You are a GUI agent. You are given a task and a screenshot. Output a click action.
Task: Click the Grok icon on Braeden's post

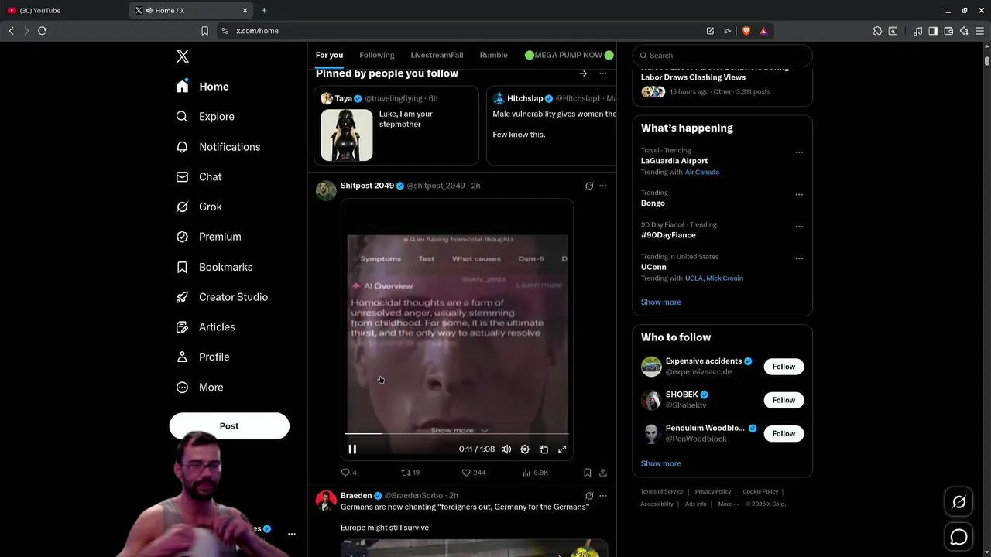pyautogui.click(x=589, y=495)
